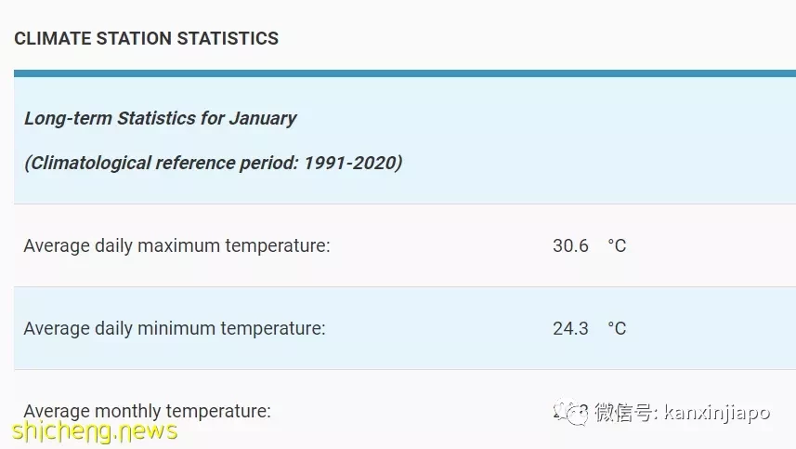The width and height of the screenshot is (796, 449).
Task: Click the word January in the title
Action: (x=263, y=118)
